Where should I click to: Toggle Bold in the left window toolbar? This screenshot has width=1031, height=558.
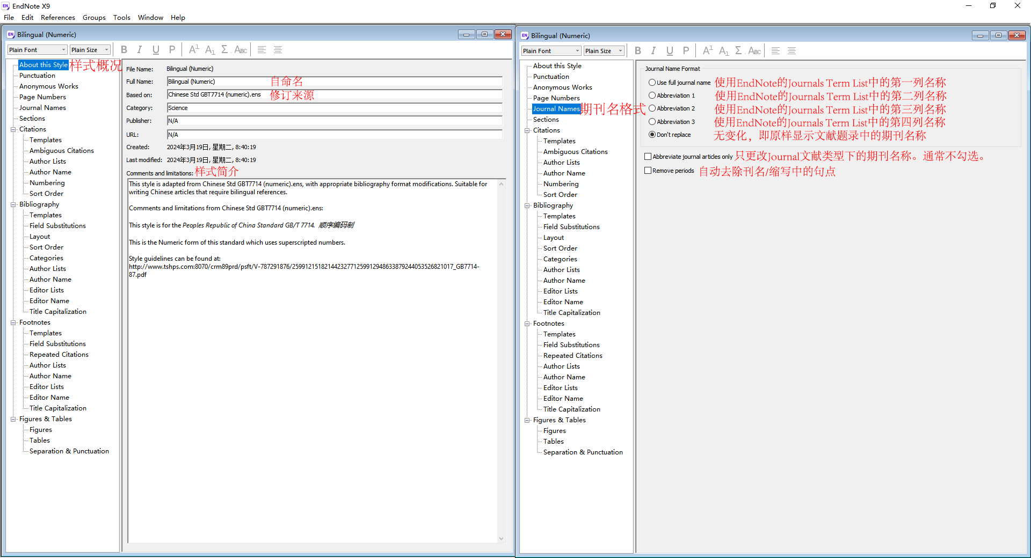(x=124, y=50)
